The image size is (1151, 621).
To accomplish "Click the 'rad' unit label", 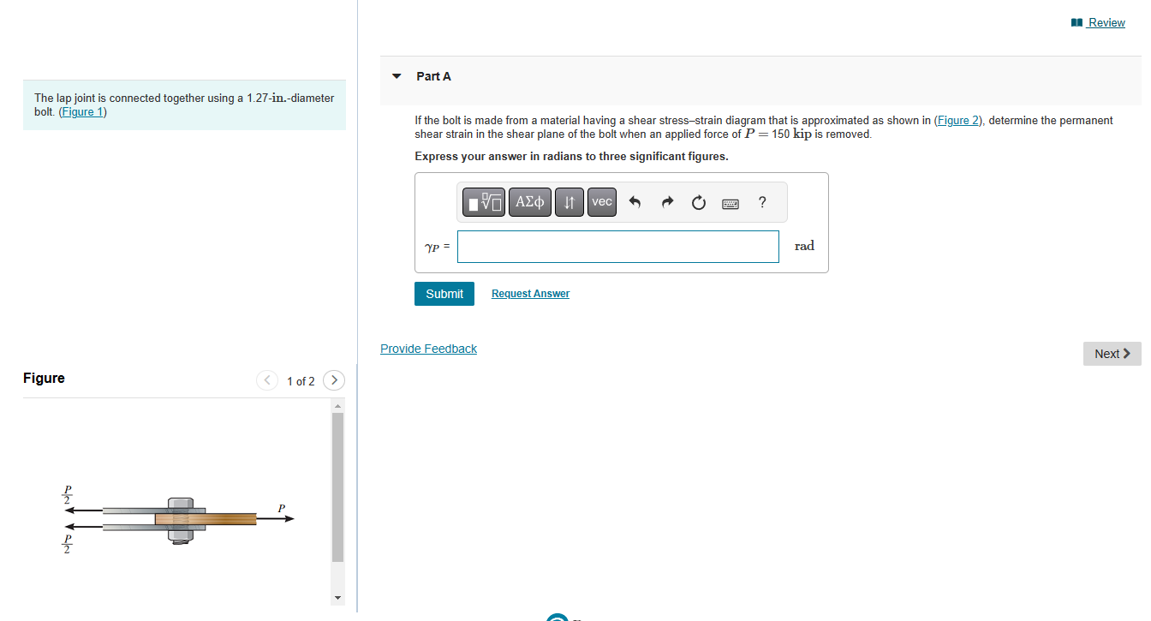I will [804, 246].
